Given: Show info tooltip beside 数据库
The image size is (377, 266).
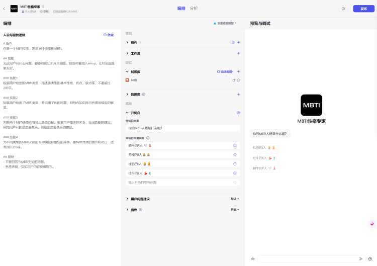Looking at the screenshot, I should pyautogui.click(x=144, y=94).
